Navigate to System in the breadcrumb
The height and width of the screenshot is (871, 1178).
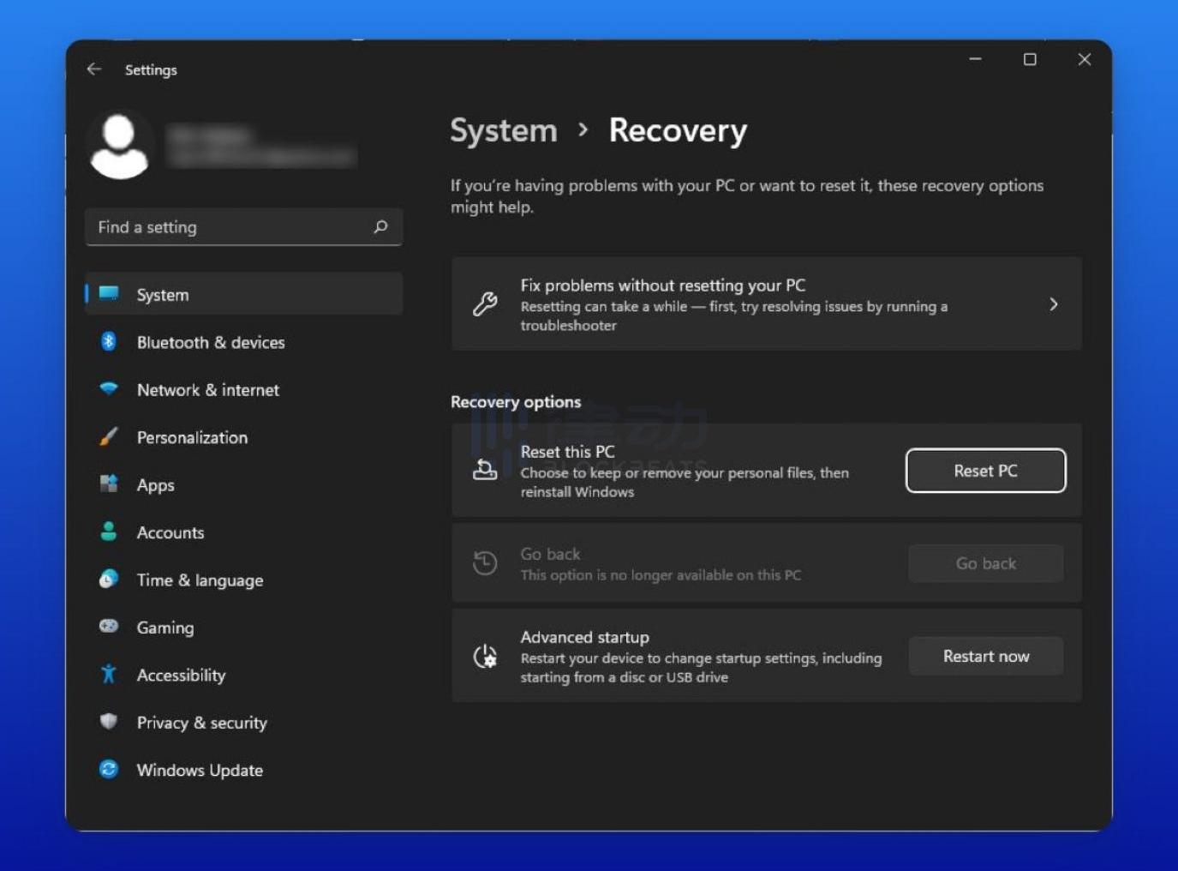[x=504, y=131]
